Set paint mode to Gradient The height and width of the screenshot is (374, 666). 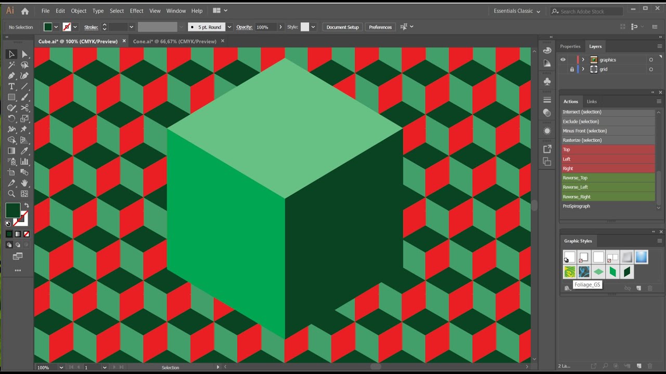tap(18, 234)
